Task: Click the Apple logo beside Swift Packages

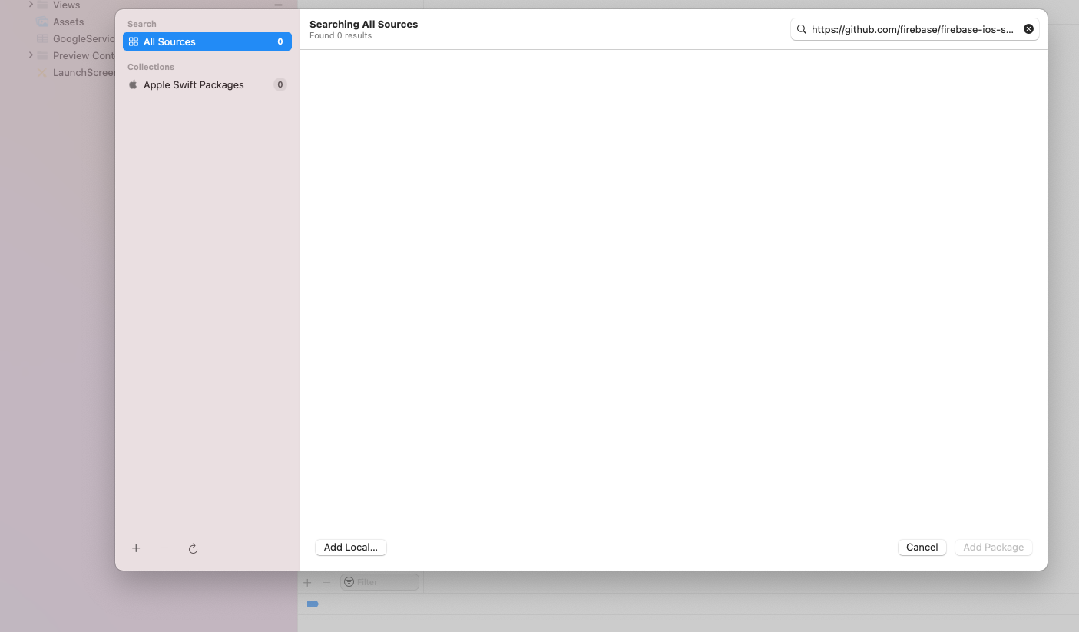Action: 133,84
